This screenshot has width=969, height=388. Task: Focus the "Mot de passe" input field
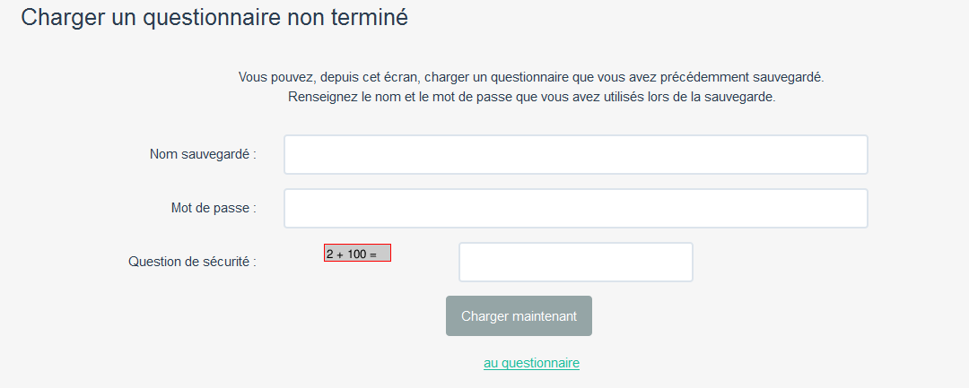tap(575, 208)
